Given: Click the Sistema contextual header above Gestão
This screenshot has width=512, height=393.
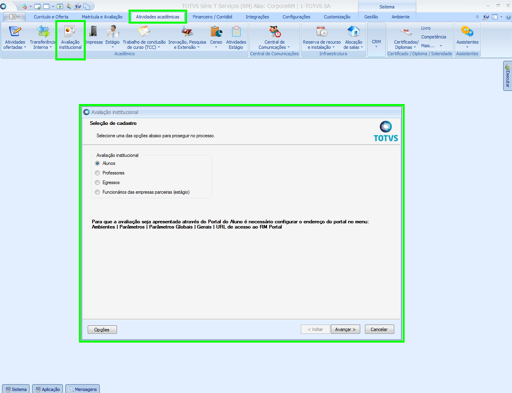Looking at the screenshot, I should (x=387, y=6).
